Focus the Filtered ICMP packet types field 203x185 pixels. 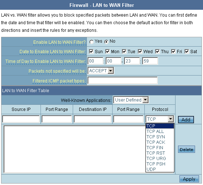[122, 80]
